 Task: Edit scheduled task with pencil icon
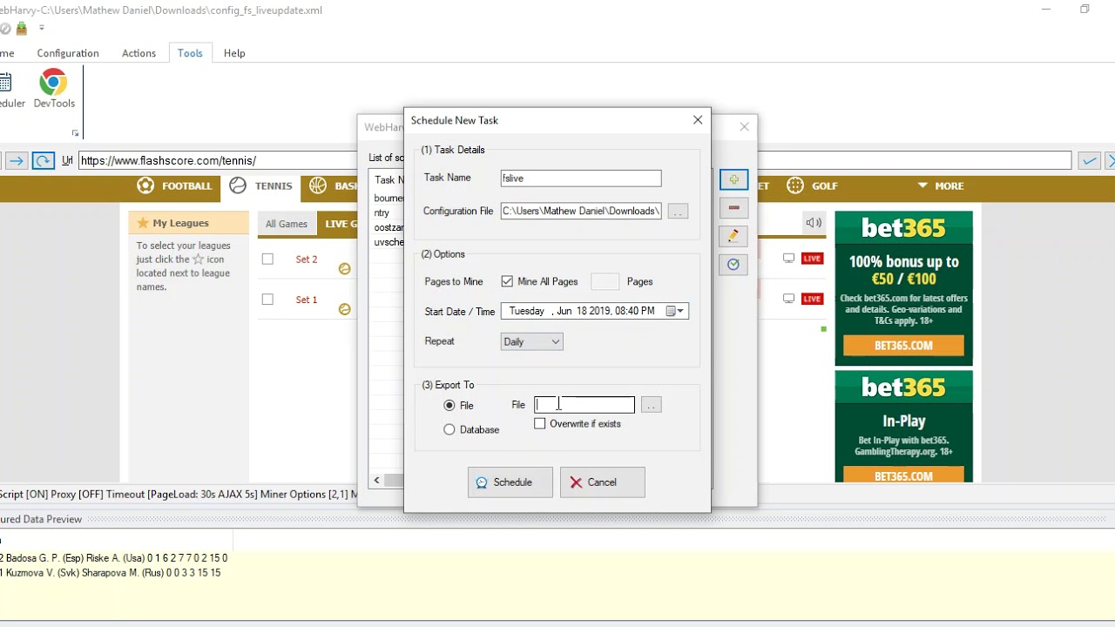click(x=733, y=235)
